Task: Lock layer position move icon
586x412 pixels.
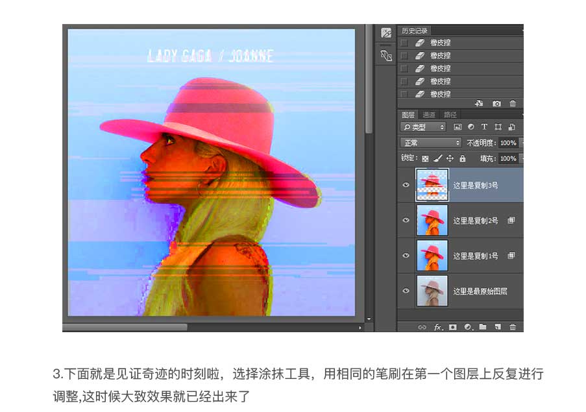Action: tap(450, 158)
